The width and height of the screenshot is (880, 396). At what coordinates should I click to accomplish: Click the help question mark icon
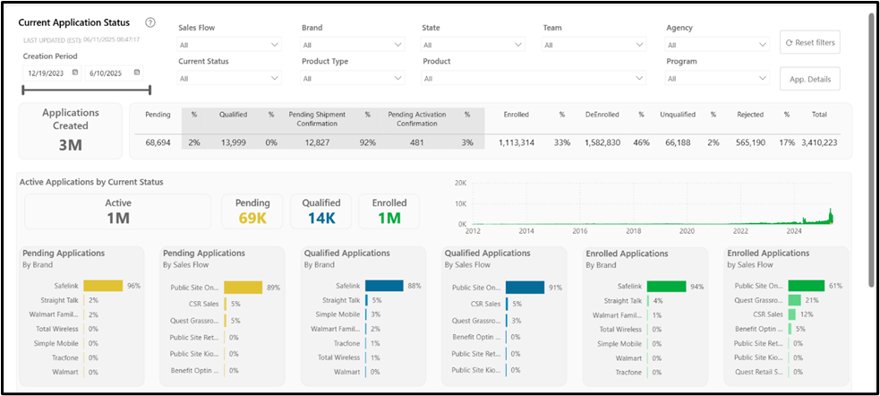(x=150, y=23)
